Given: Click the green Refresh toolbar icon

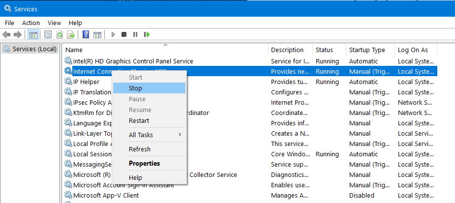Looking at the screenshot, I should 60,34.
